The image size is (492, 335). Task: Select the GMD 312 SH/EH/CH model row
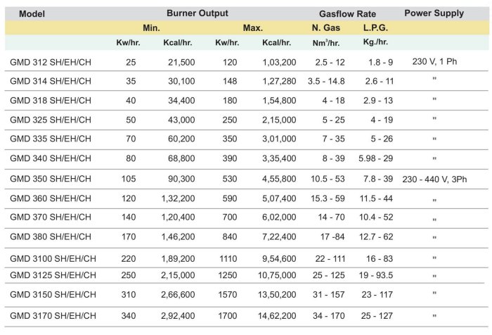pos(51,63)
